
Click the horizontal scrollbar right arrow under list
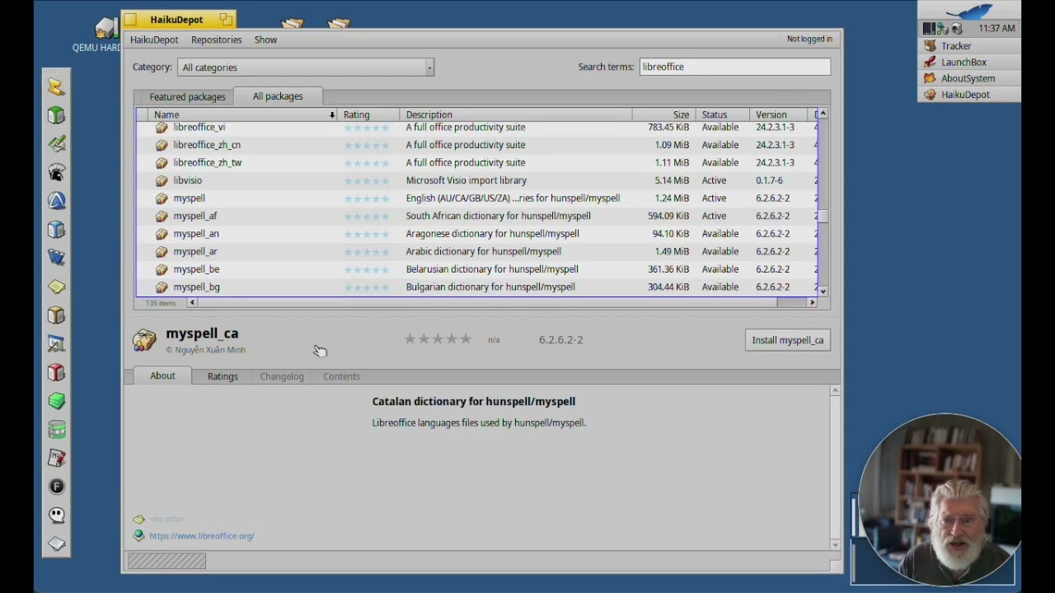pos(812,303)
